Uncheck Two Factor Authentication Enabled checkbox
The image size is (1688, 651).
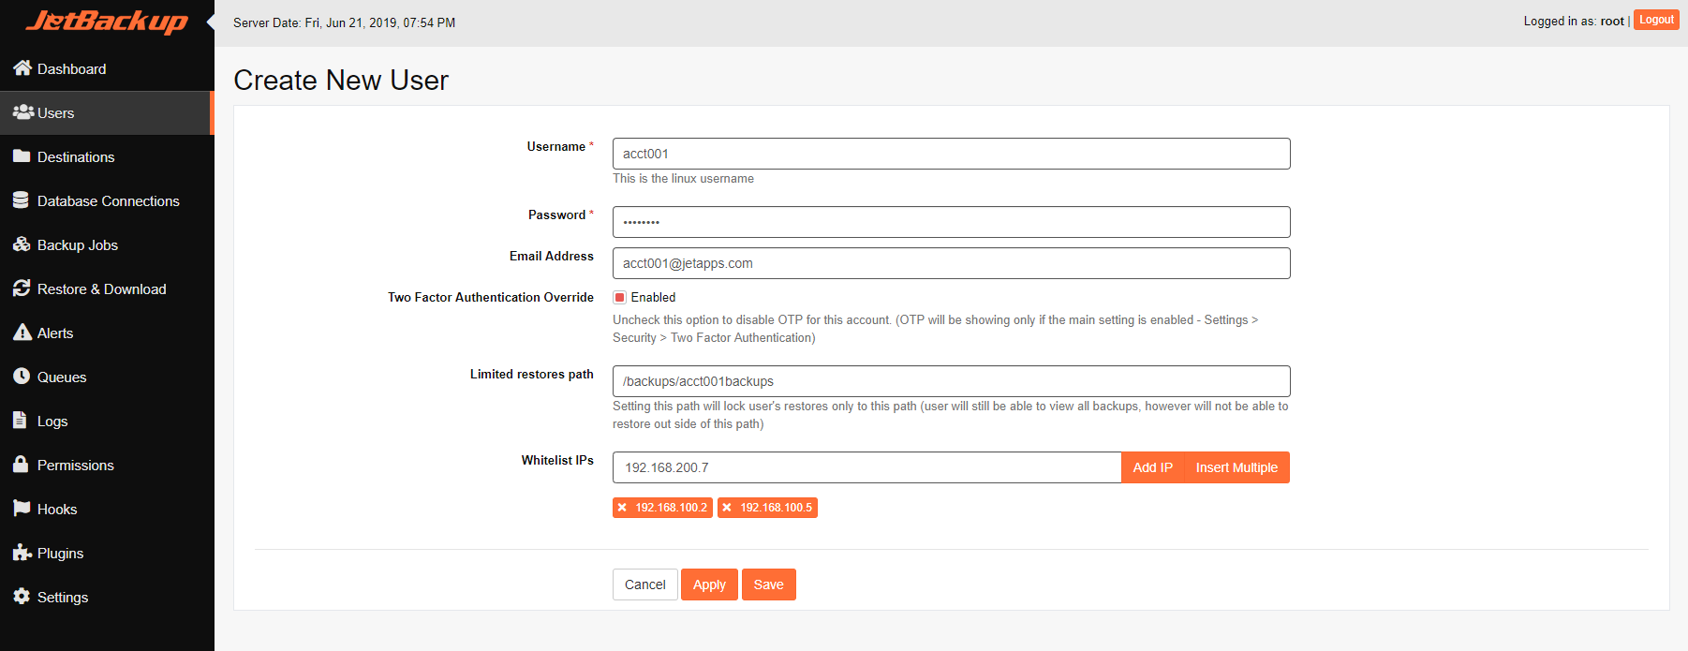tap(619, 297)
